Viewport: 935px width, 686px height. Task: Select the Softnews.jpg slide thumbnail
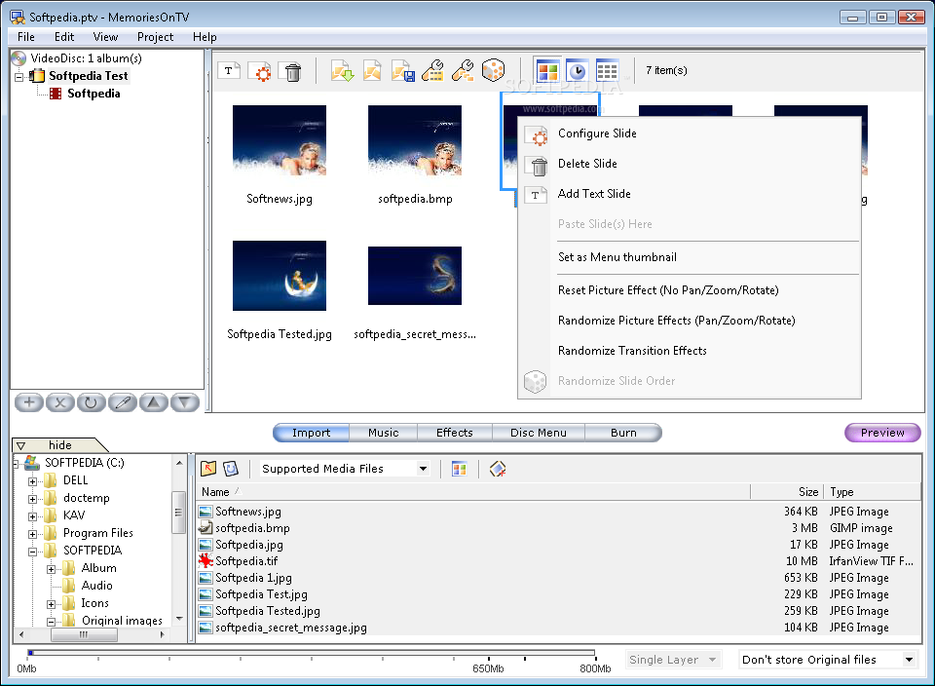280,140
